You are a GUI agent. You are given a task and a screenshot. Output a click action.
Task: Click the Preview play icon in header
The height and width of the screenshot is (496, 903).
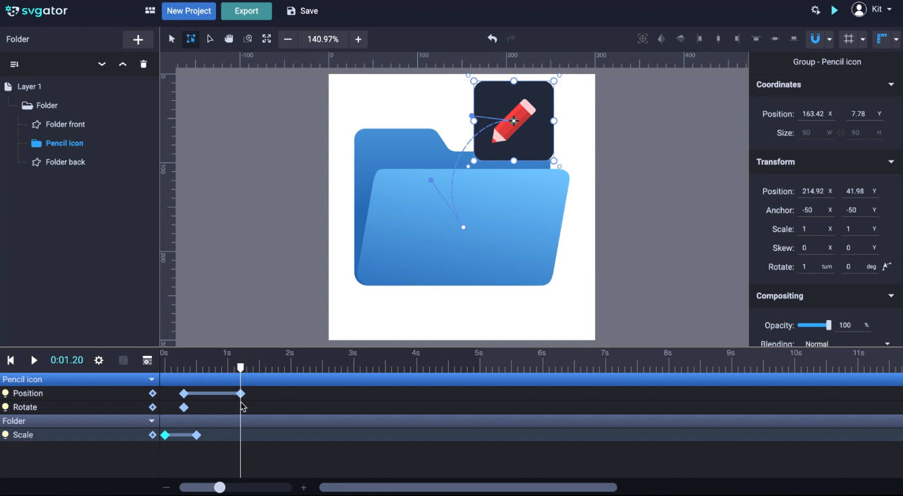tap(835, 10)
